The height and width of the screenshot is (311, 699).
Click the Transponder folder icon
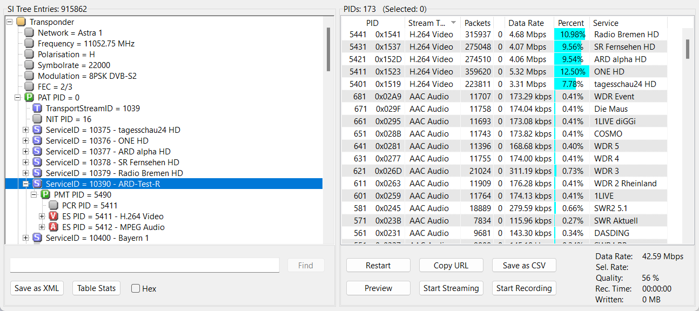pos(21,22)
